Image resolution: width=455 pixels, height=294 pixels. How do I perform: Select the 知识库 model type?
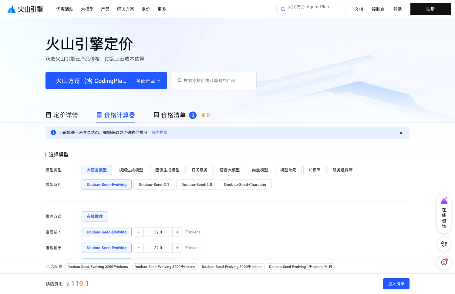(315, 170)
